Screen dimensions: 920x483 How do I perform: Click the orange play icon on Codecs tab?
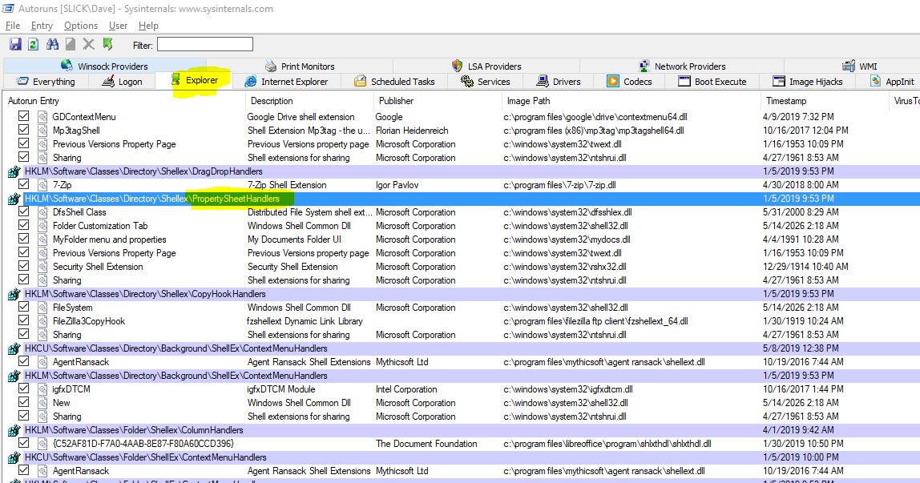click(x=612, y=81)
